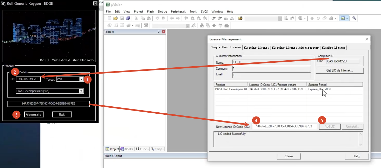
Task: Switch to the FlexNet License tab
Action: point(333,48)
